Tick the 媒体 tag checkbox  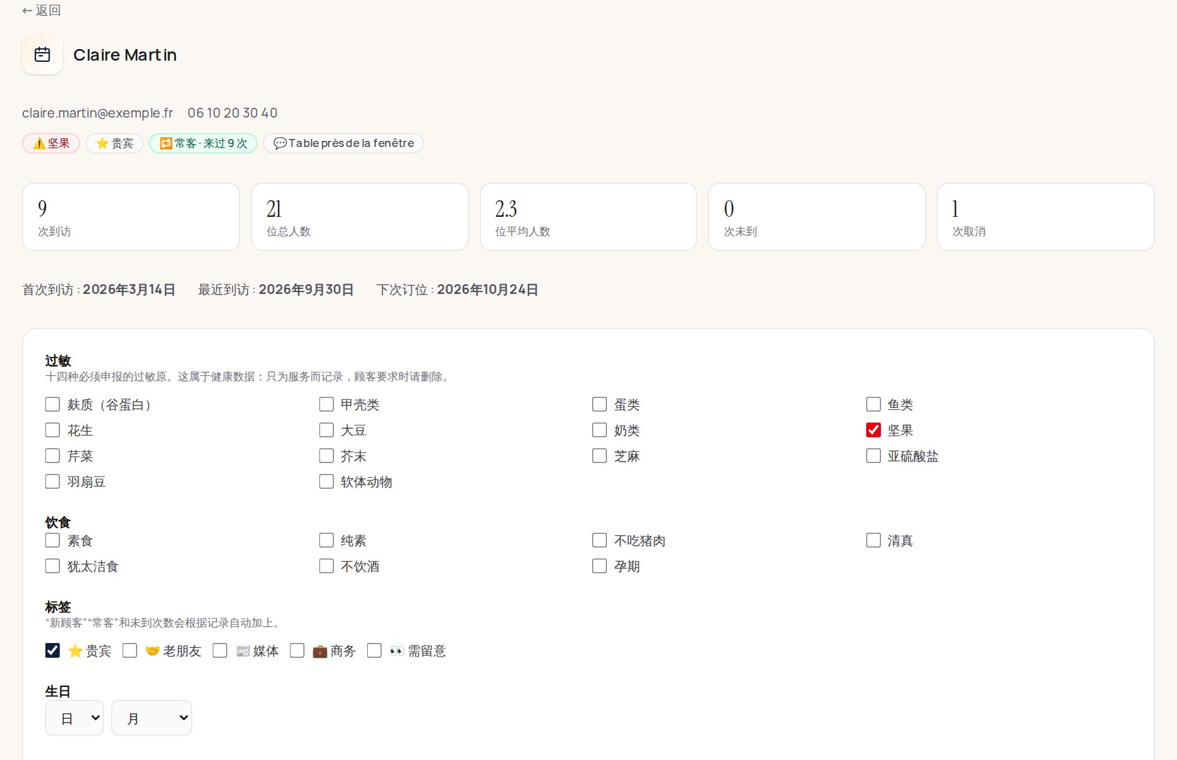tap(220, 650)
